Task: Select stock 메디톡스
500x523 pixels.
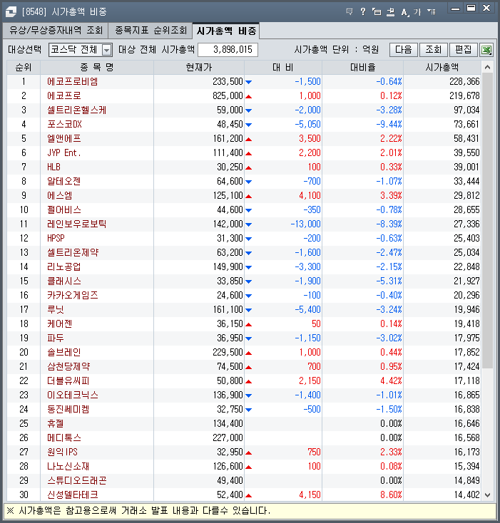Action: (x=64, y=438)
